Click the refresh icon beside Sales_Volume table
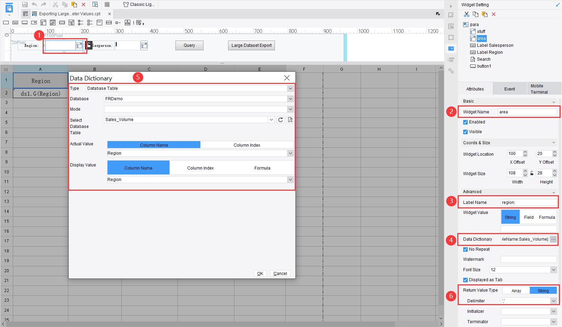The width and height of the screenshot is (562, 327). coord(281,120)
